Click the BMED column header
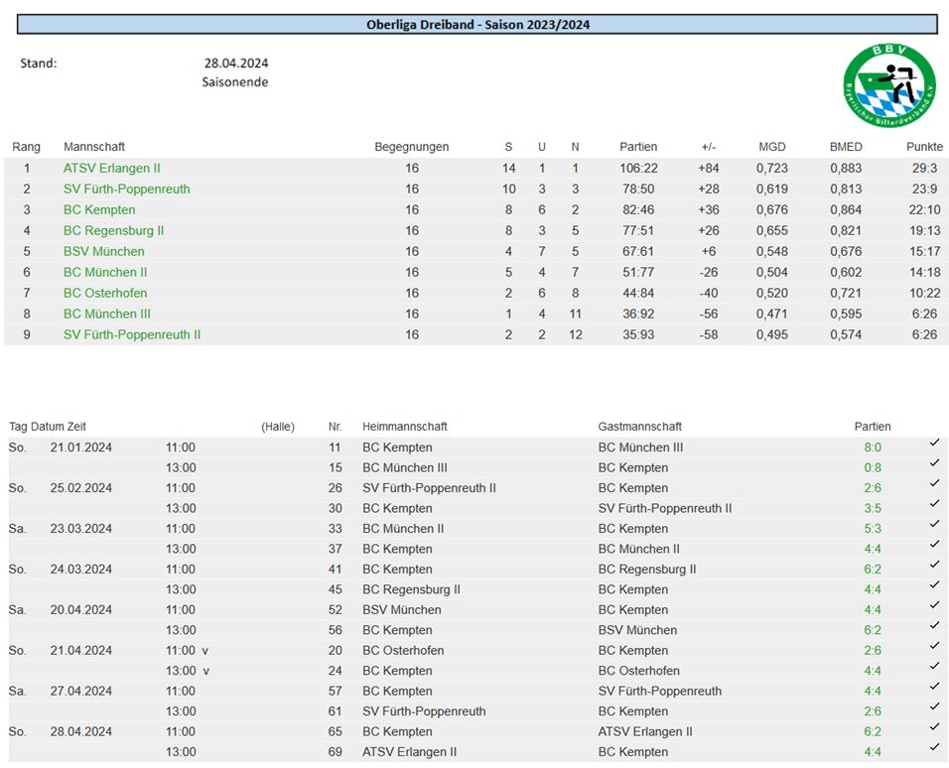The height and width of the screenshot is (768, 949). coord(846,147)
